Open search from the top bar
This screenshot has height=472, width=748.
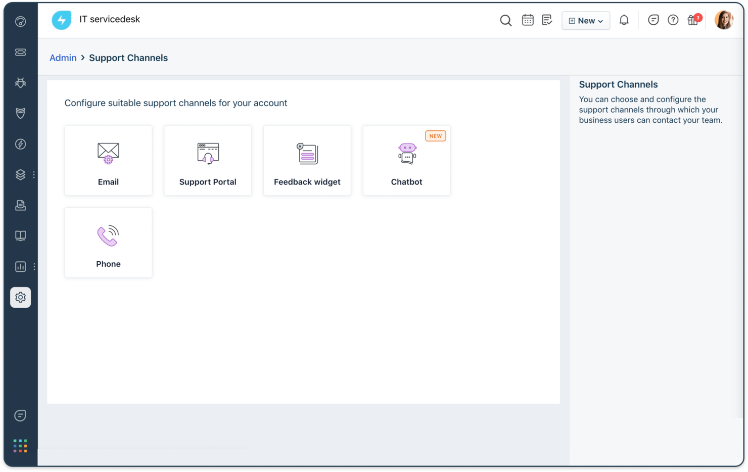(x=505, y=20)
